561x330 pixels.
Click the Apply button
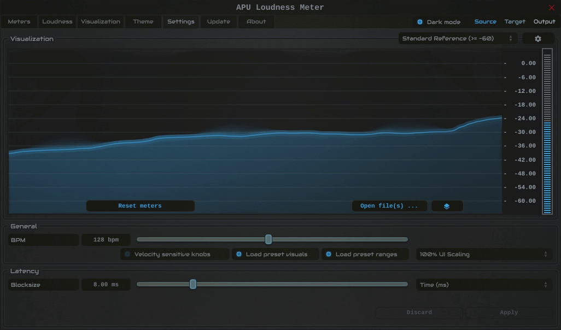tap(509, 313)
